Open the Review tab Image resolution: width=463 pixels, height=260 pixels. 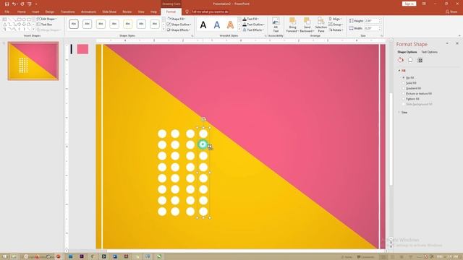[127, 12]
